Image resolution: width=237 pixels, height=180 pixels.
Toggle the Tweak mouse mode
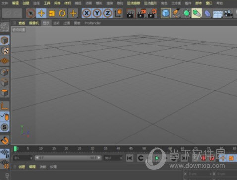5,117
